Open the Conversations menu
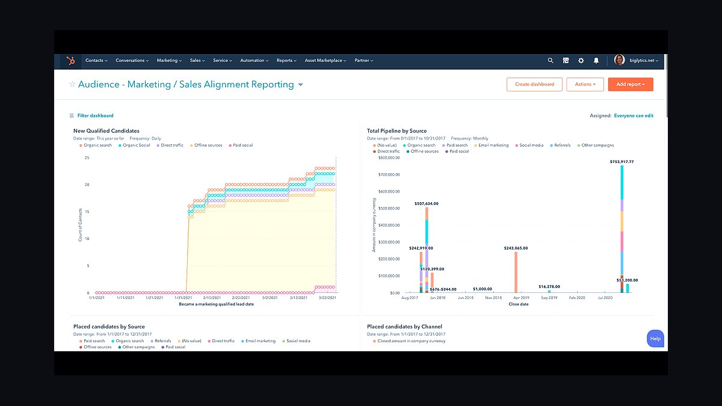Screen dimensions: 722x406 tap(132, 61)
